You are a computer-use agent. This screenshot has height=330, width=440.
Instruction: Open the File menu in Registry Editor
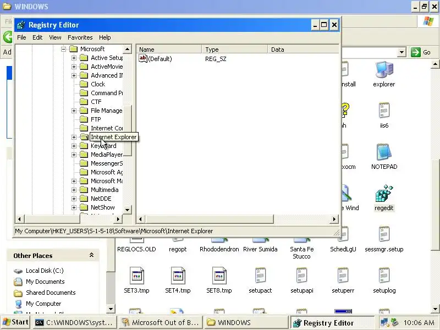tap(21, 37)
